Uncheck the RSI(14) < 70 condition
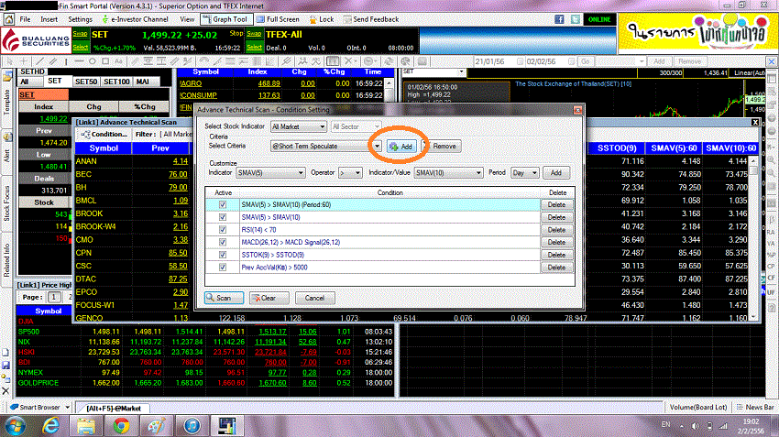The width and height of the screenshot is (779, 437). 223,229
